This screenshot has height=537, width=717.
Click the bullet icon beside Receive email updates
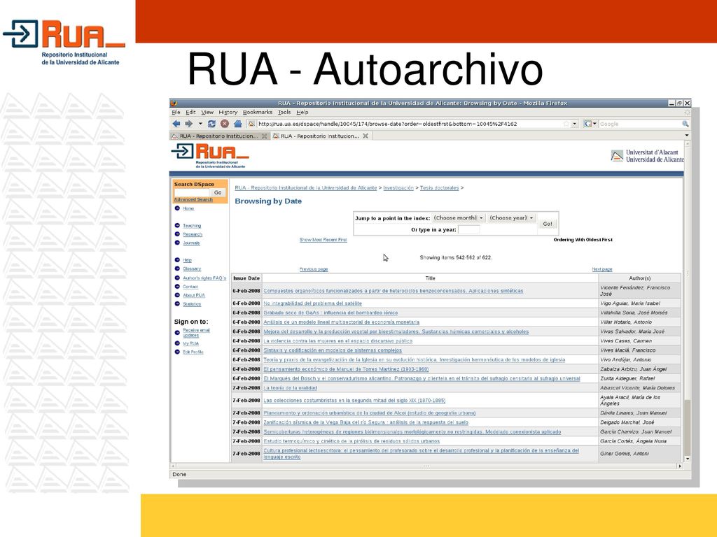tap(177, 333)
